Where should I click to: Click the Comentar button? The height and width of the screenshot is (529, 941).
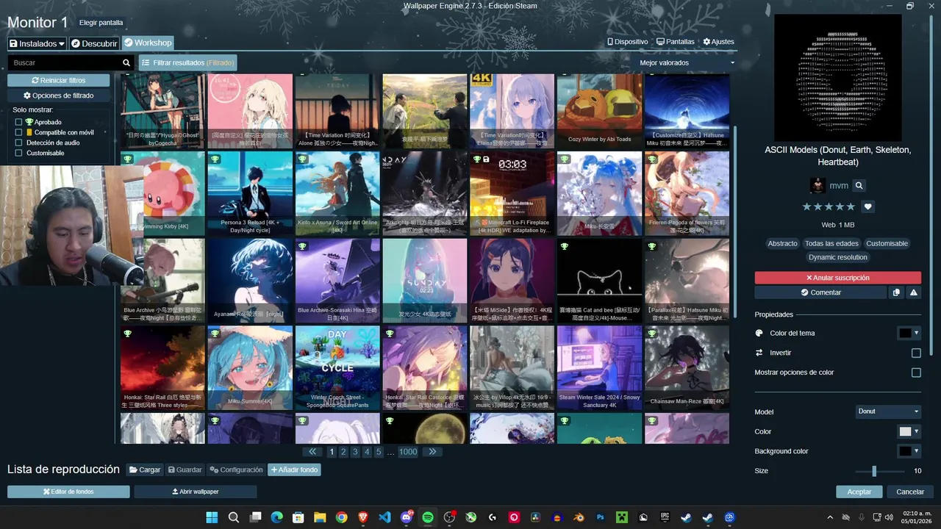[820, 292]
